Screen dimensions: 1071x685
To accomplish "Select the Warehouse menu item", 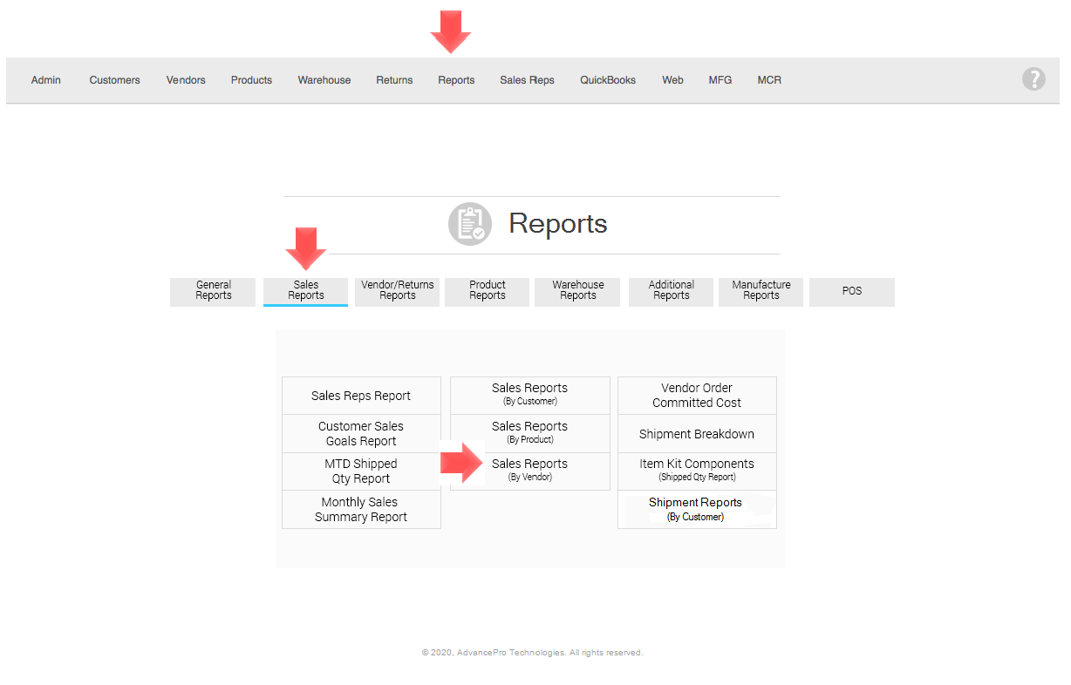I will [324, 80].
